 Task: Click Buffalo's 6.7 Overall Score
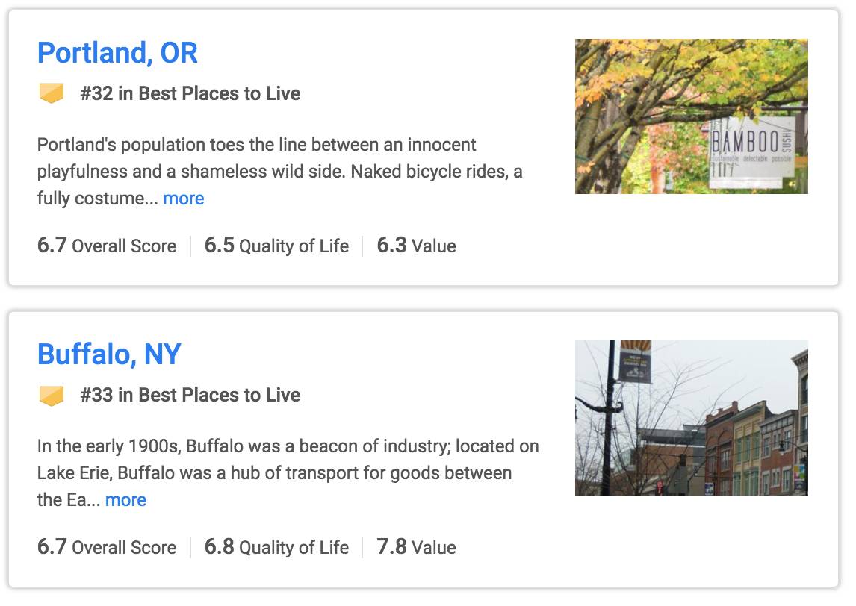(107, 547)
